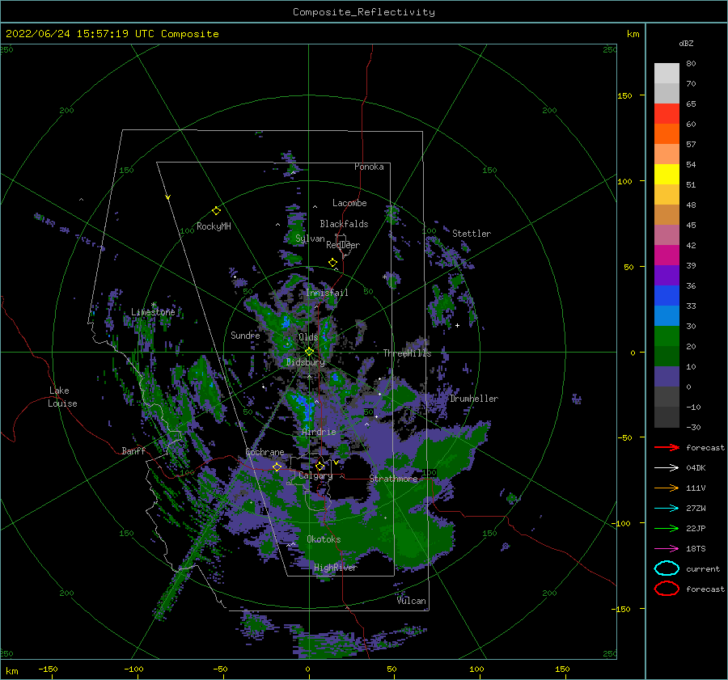This screenshot has width=728, height=680.
Task: Click the Strathmore town label
Action: [x=393, y=479]
